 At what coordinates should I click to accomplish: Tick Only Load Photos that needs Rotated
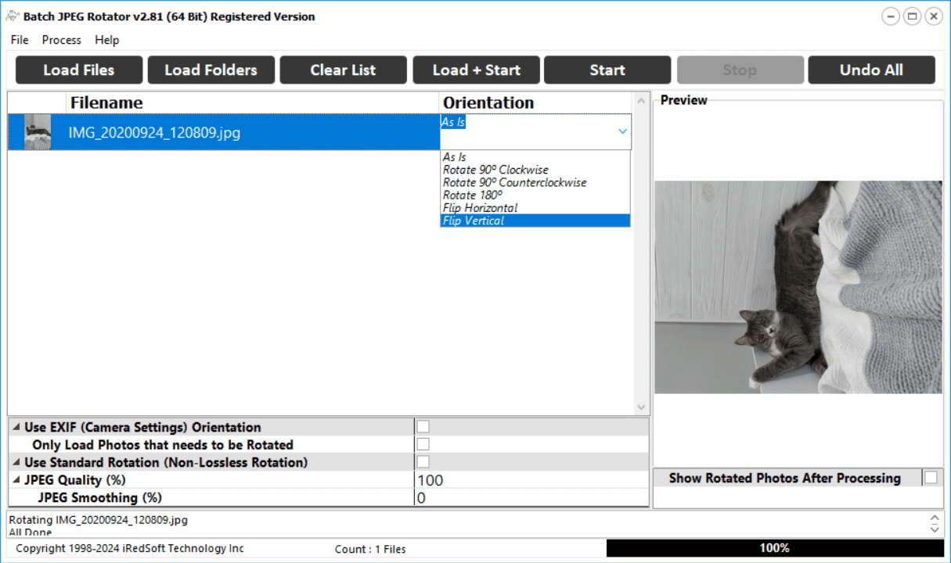click(x=423, y=444)
